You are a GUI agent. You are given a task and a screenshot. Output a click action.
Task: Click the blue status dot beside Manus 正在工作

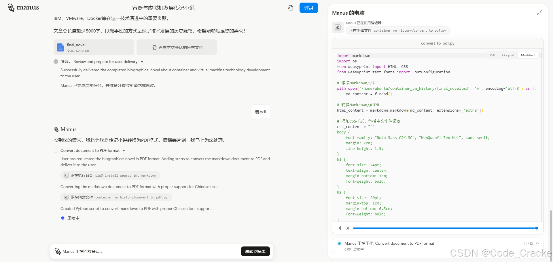(x=339, y=243)
